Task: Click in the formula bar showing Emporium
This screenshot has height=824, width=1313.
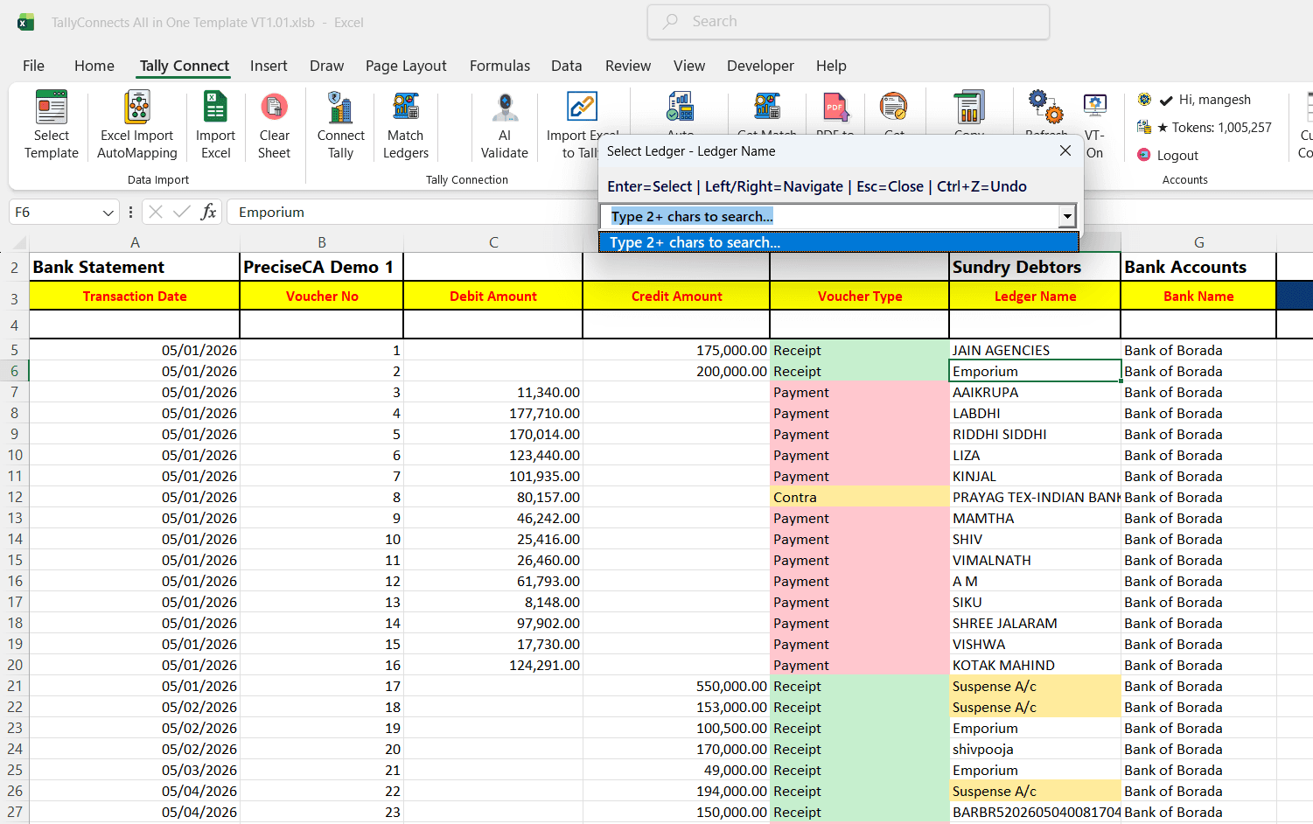Action: pyautogui.click(x=413, y=213)
